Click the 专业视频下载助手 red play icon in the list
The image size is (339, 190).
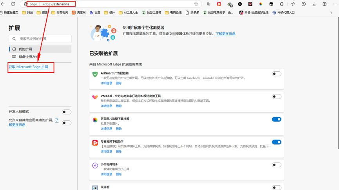95,143
